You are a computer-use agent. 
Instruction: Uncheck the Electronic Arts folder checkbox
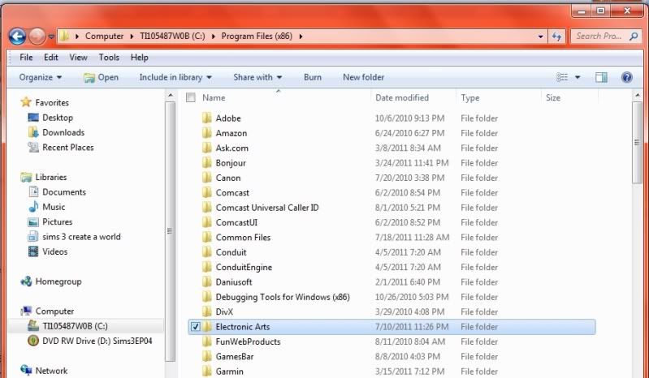(x=196, y=327)
